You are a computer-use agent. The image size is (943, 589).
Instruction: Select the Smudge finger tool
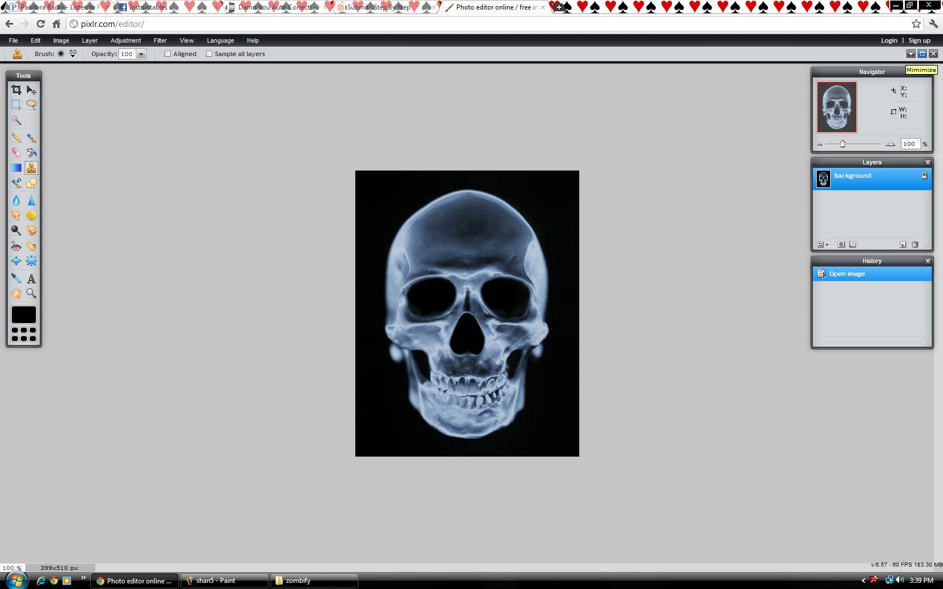16,215
